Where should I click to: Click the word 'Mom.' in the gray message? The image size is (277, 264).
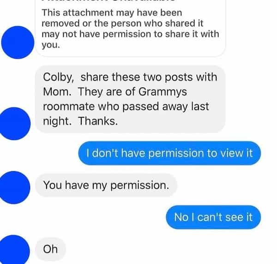coord(57,92)
